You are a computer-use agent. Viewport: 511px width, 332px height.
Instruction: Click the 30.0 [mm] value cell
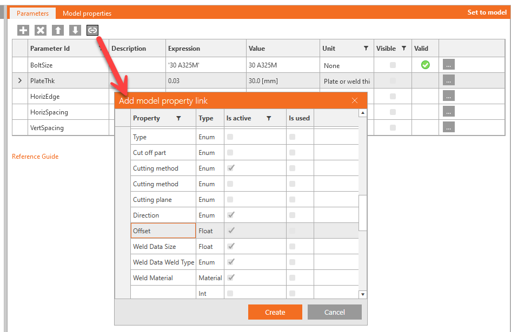pyautogui.click(x=283, y=81)
